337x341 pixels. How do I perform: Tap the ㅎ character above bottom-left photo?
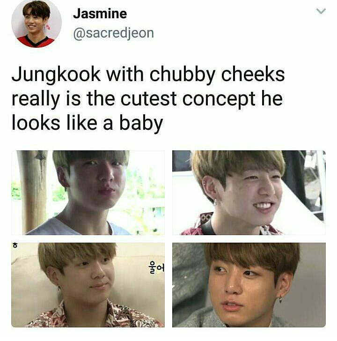[15, 246]
